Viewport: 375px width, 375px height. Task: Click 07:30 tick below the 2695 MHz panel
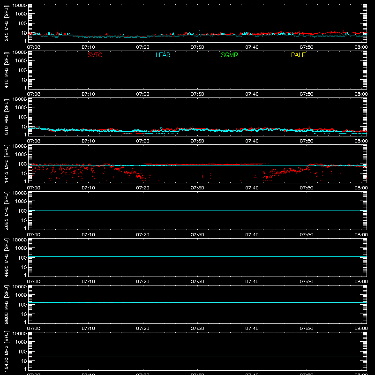tap(197, 235)
